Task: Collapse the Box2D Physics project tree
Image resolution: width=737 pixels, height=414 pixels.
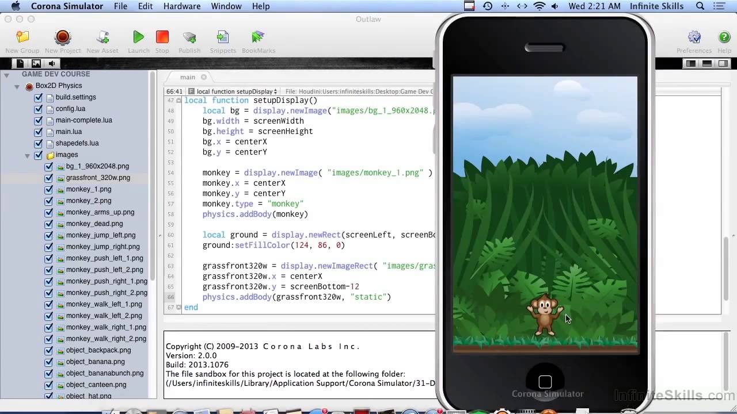Action: click(x=17, y=87)
